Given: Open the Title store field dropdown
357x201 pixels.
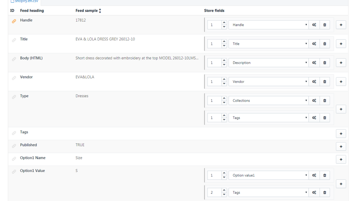Looking at the screenshot, I should click(x=268, y=44).
